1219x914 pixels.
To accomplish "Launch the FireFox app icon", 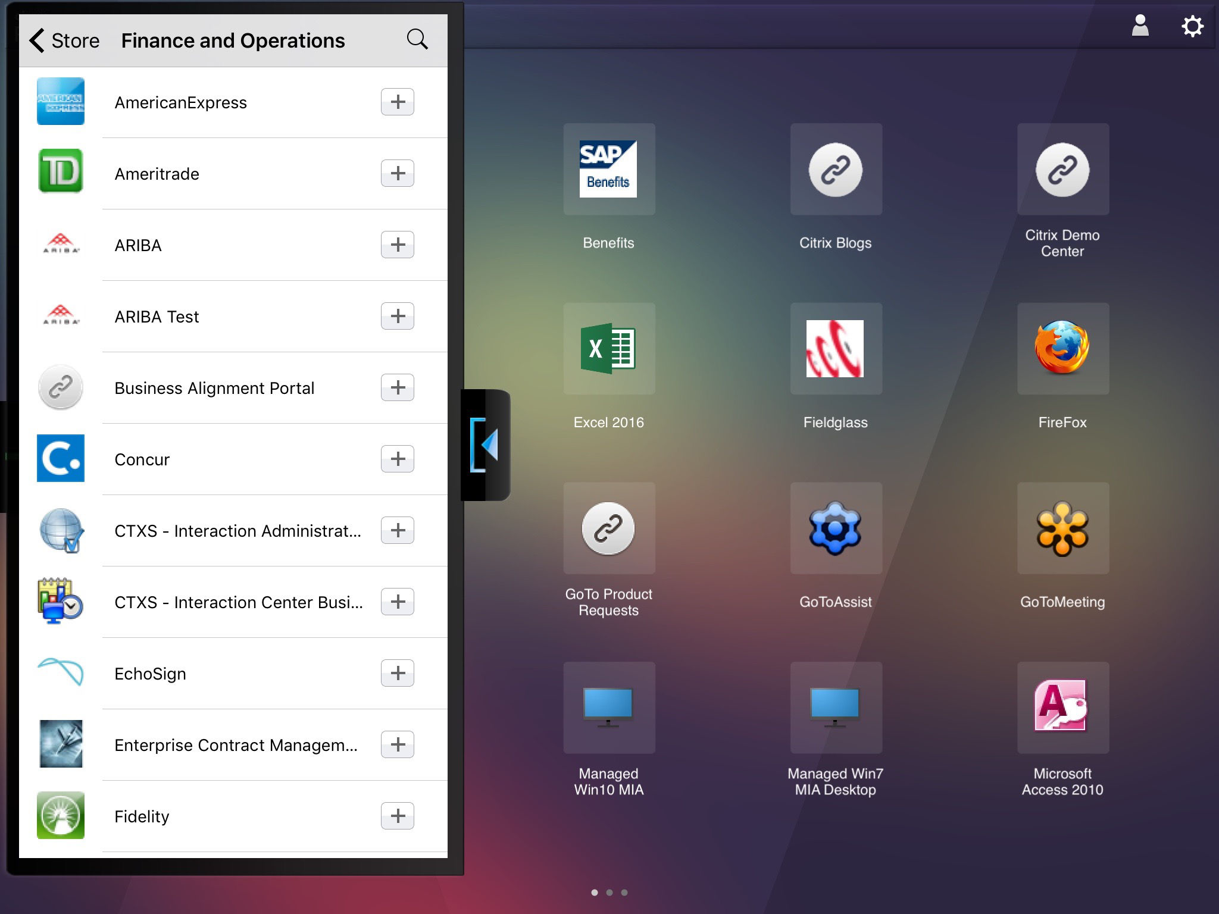I will pos(1062,349).
